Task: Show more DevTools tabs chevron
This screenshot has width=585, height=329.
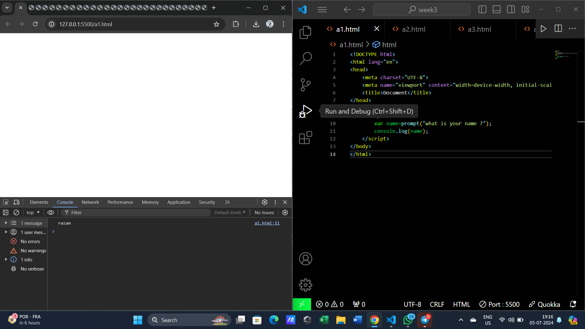Action: coord(227,202)
